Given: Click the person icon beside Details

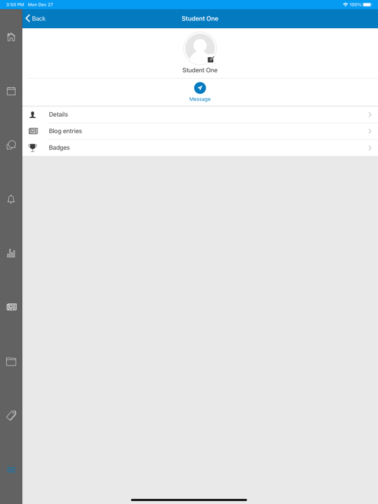Looking at the screenshot, I should click(x=32, y=114).
